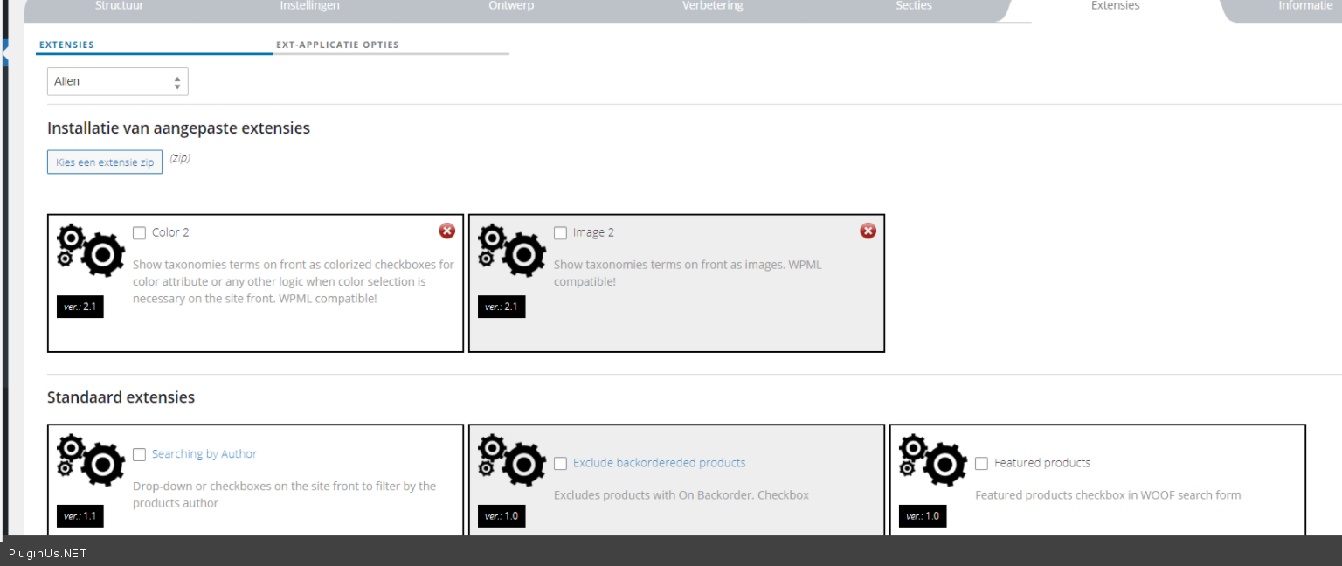Enable the Color 2 extension checkbox
This screenshot has width=1342, height=566.
point(140,233)
